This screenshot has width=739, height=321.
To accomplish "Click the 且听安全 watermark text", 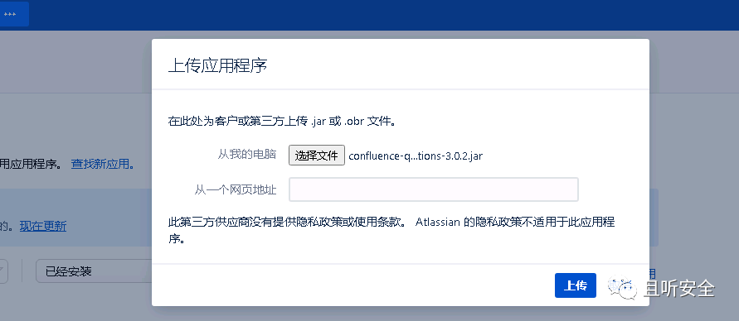I will click(679, 288).
